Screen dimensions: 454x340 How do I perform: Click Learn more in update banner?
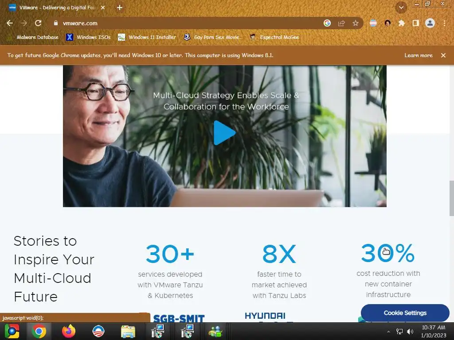(x=419, y=55)
